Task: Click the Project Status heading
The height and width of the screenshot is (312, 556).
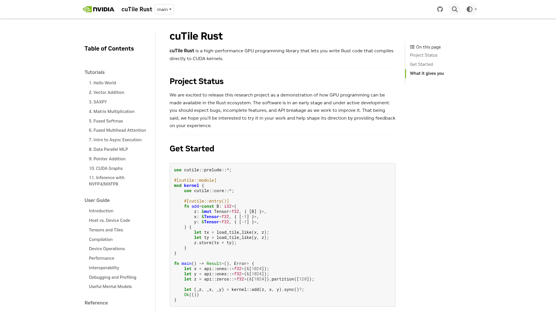Action: [197, 81]
